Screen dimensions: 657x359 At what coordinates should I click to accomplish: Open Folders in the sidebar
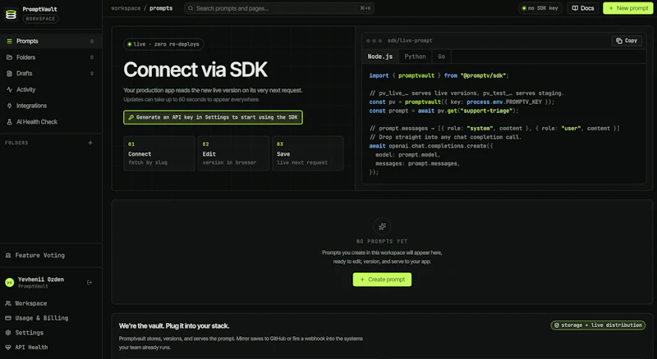tap(51, 57)
